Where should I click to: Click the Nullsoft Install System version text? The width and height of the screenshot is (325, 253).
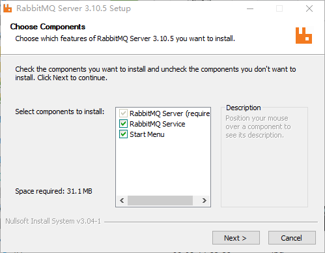point(53,221)
